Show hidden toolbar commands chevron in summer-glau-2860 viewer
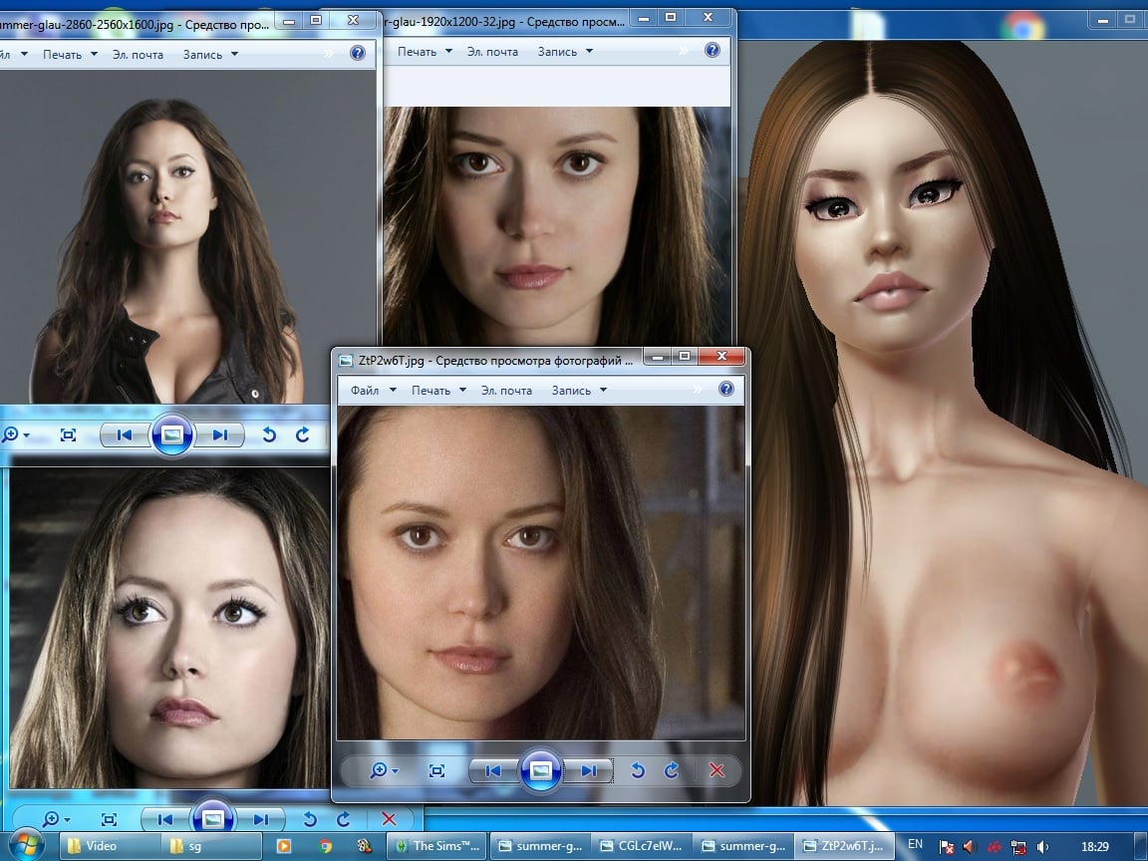The height and width of the screenshot is (861, 1148). 329,54
